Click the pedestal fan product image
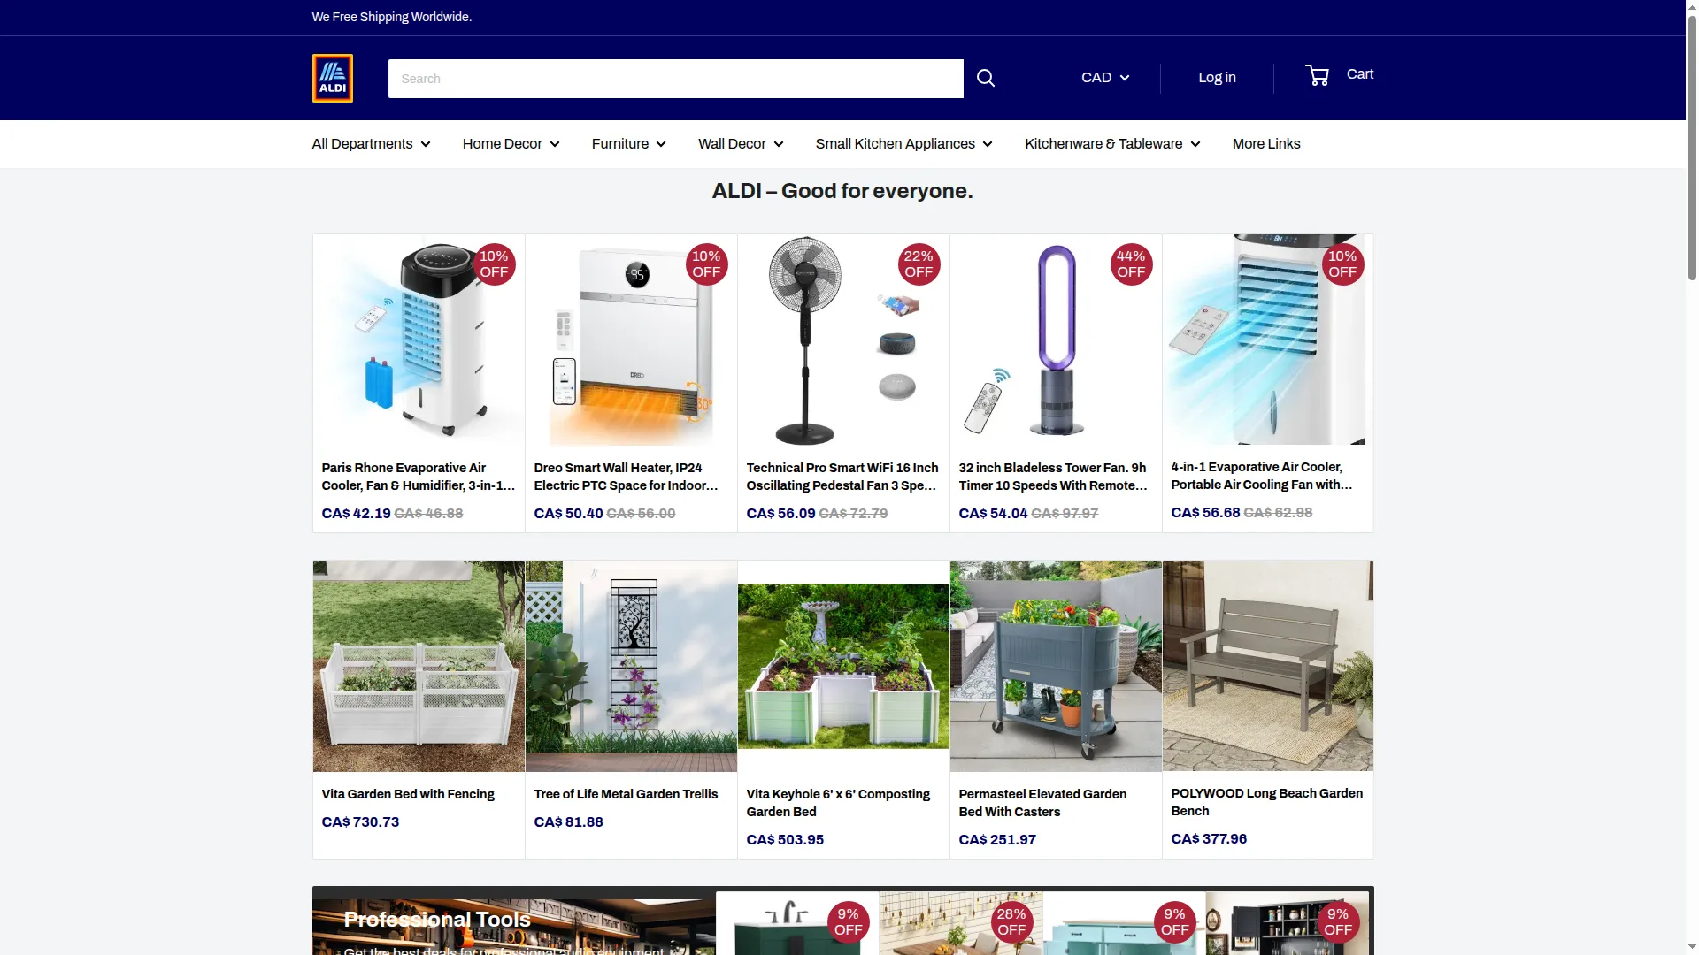 [843, 340]
